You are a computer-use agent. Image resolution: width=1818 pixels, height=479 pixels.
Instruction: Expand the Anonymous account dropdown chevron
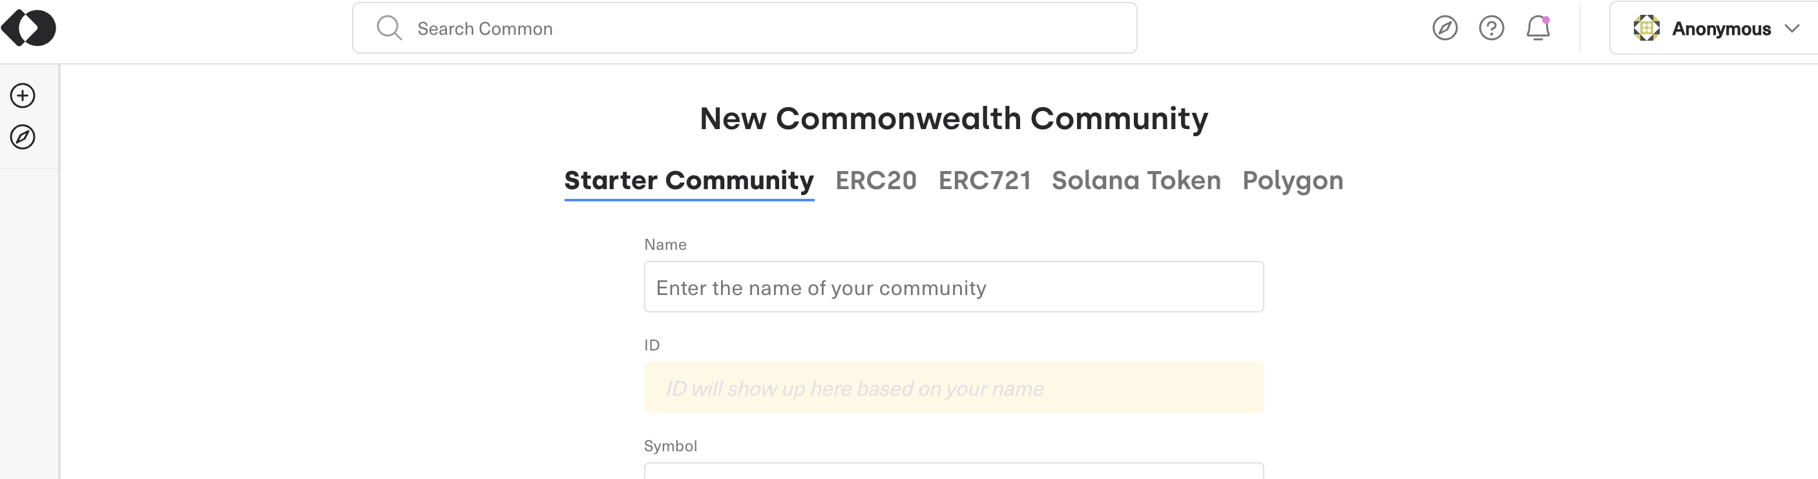[x=1792, y=28]
